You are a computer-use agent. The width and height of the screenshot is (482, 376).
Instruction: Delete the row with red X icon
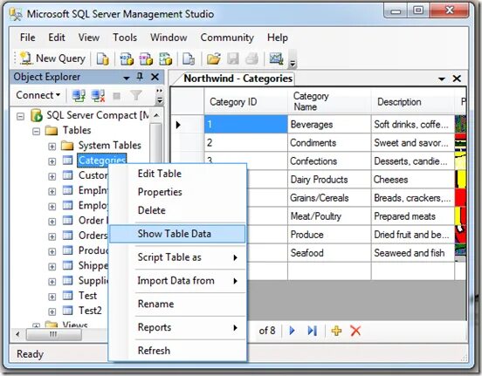(355, 331)
